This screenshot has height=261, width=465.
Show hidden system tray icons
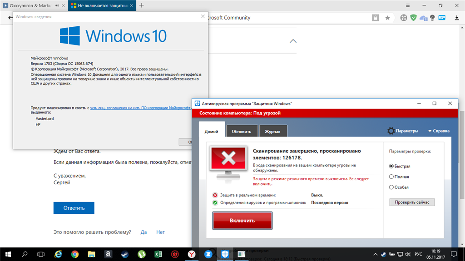(375, 254)
